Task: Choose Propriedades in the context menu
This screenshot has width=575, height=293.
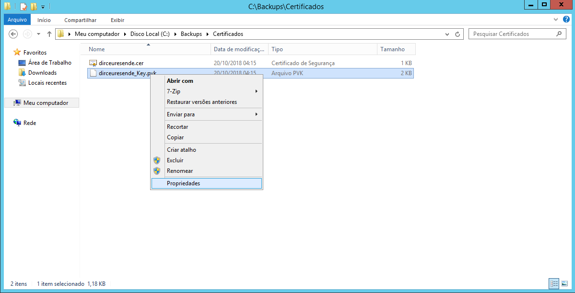Action: pos(183,183)
